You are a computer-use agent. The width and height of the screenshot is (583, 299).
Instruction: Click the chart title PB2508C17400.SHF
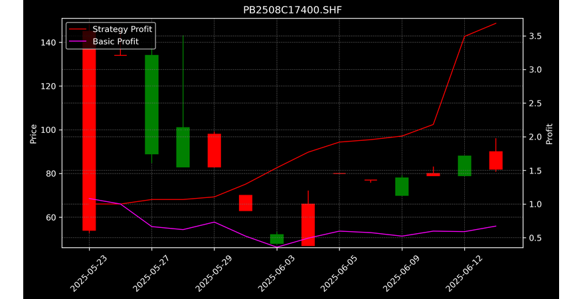[292, 10]
